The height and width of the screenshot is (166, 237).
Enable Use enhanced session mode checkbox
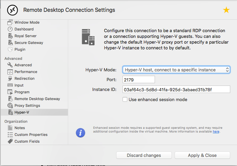pos(125,100)
